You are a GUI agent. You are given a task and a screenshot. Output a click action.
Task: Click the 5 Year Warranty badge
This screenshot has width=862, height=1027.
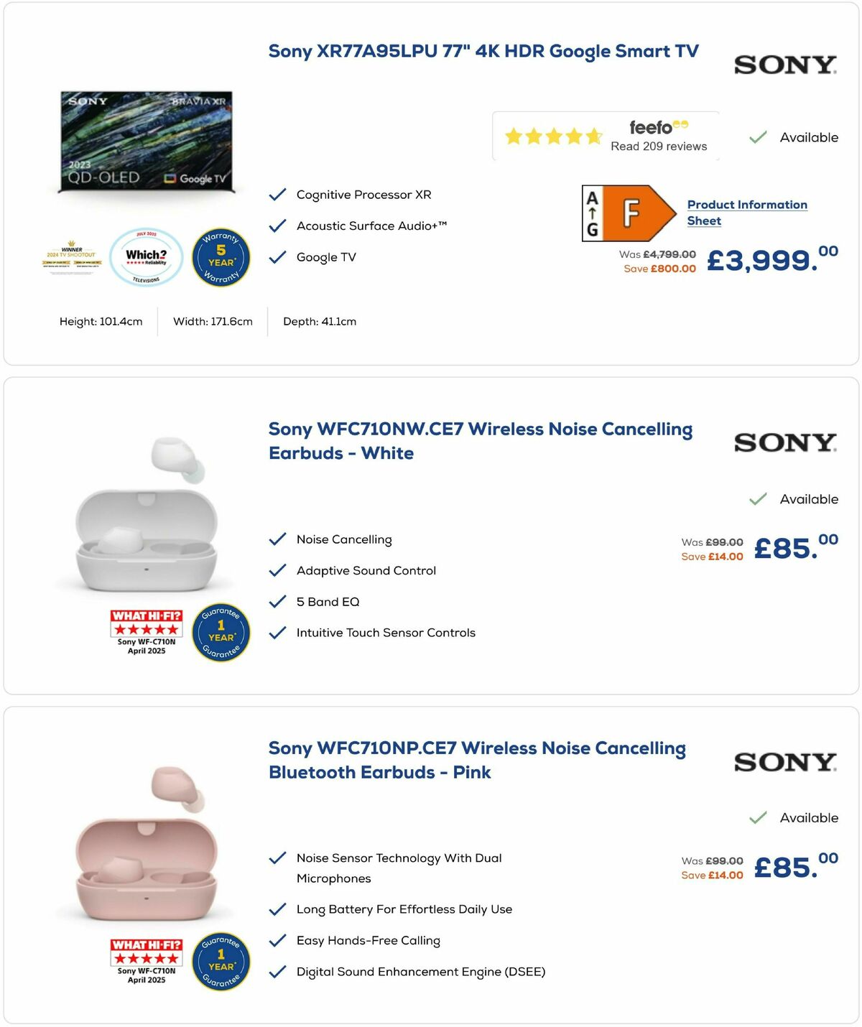[x=221, y=258]
